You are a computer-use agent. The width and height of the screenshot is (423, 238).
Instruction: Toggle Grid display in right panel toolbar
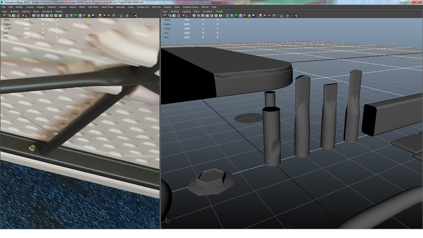click(194, 16)
